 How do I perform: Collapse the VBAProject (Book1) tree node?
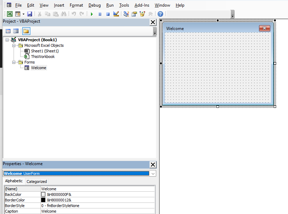pos(7,39)
